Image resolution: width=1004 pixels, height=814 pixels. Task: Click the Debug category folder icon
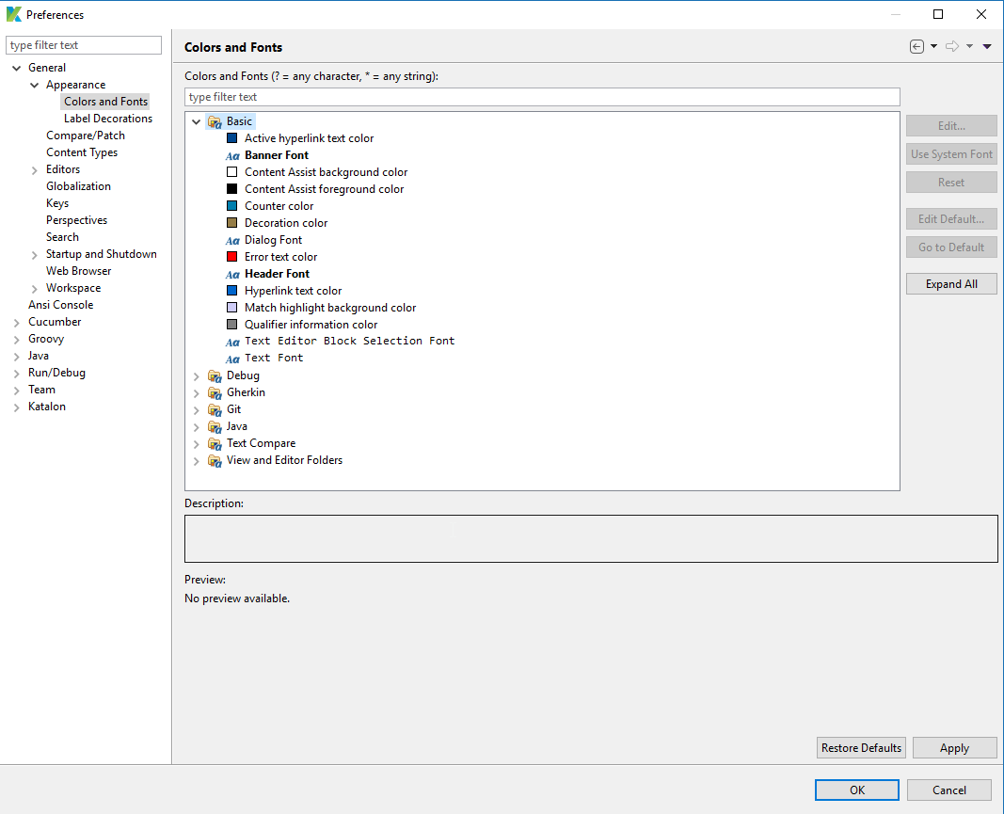click(215, 375)
